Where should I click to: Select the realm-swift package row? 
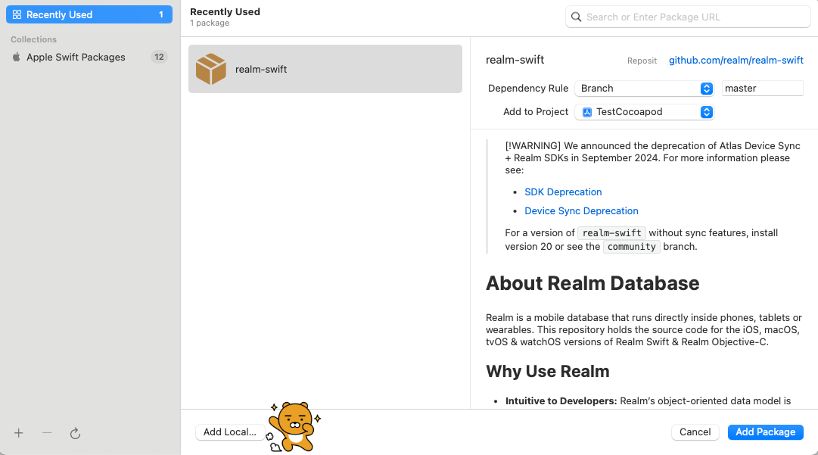(325, 69)
